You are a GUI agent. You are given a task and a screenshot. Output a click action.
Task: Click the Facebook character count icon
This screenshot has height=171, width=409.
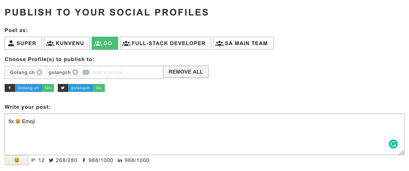[84, 160]
